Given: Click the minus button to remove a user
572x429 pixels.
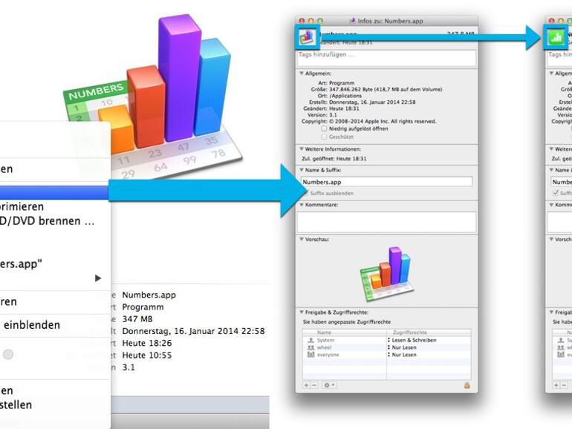Looking at the screenshot, I should [x=314, y=385].
